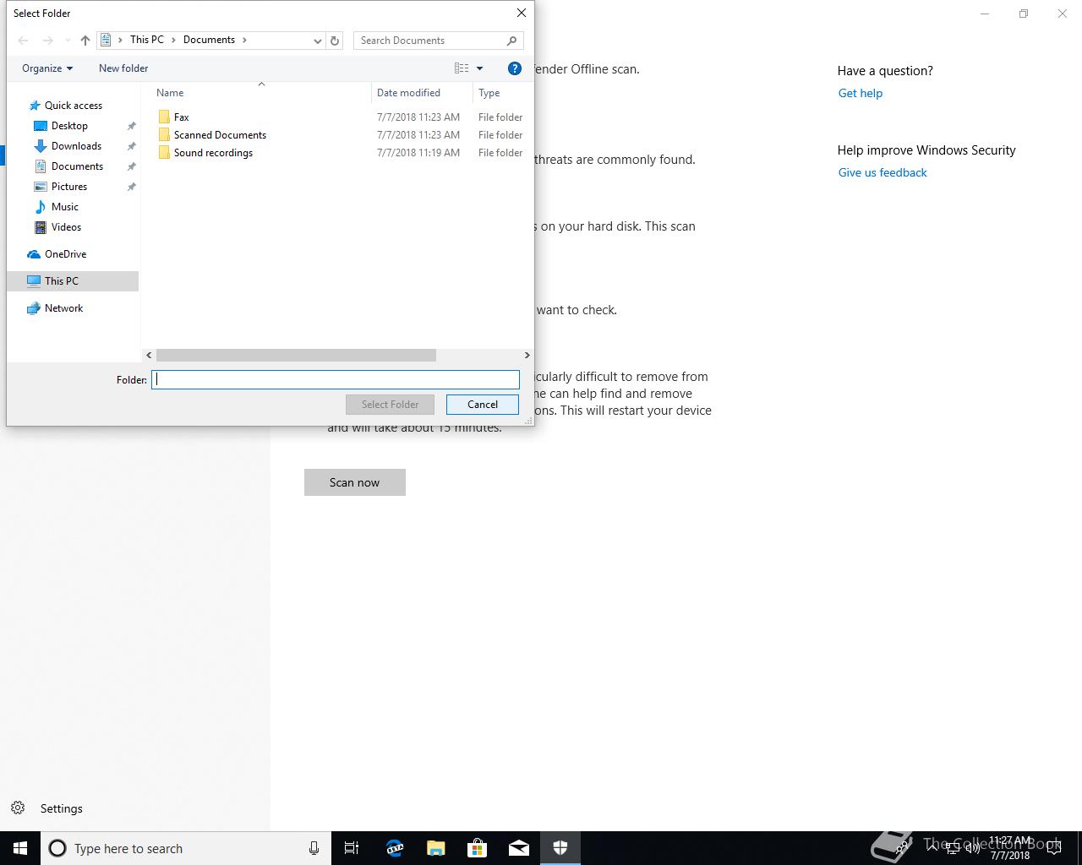Screen dimensions: 1082x865
Task: Select Pictures in navigation pane
Action: click(x=61, y=187)
